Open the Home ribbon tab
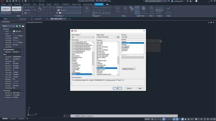 point(4,4)
